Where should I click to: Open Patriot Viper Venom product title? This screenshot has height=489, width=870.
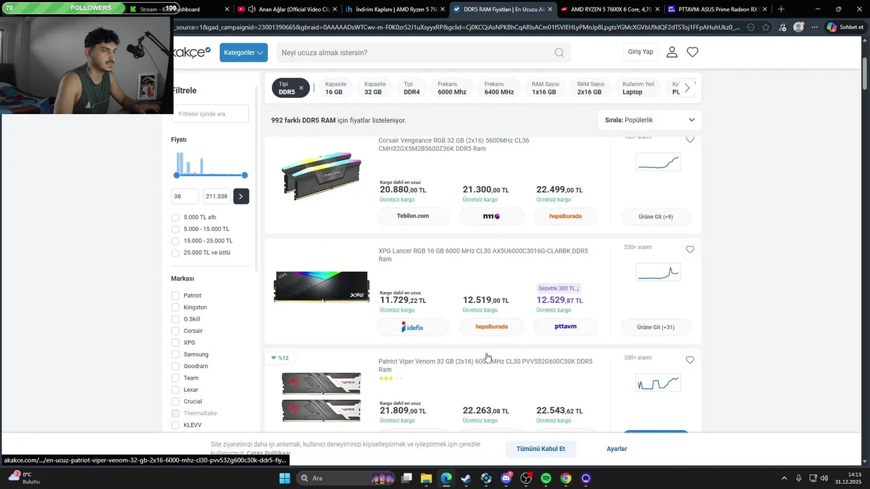tap(485, 365)
